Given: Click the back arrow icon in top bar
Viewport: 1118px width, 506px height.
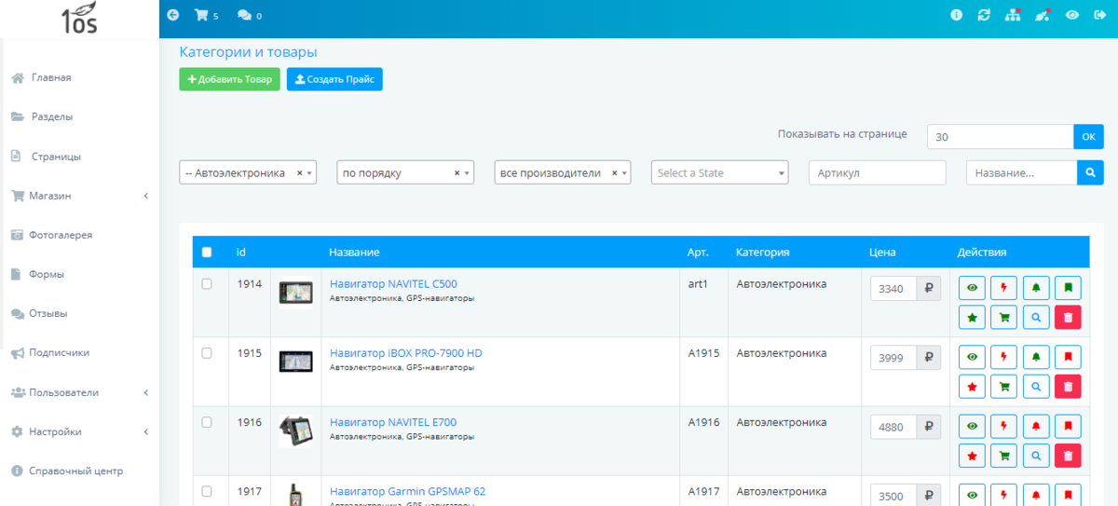Looking at the screenshot, I should pos(172,15).
